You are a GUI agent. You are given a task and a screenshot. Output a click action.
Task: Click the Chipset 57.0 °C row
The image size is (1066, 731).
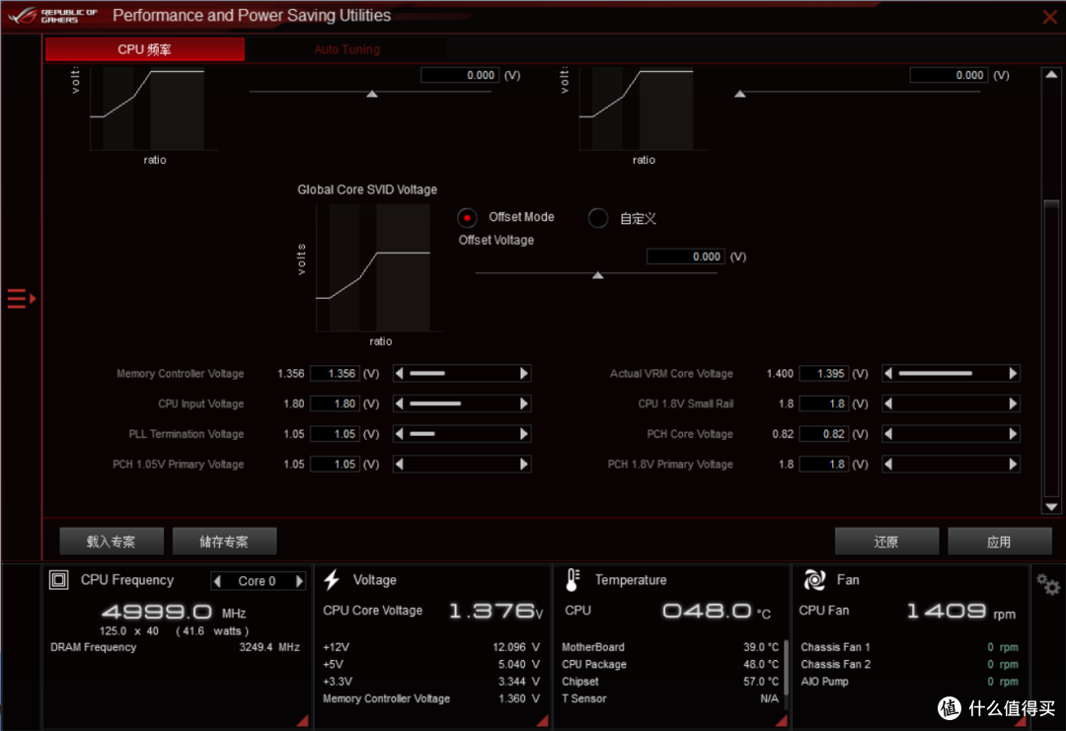[x=670, y=682]
